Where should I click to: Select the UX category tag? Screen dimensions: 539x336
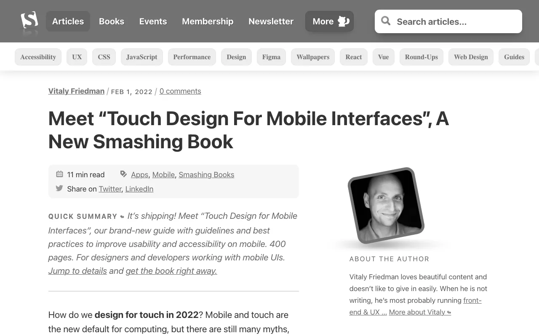[77, 57]
